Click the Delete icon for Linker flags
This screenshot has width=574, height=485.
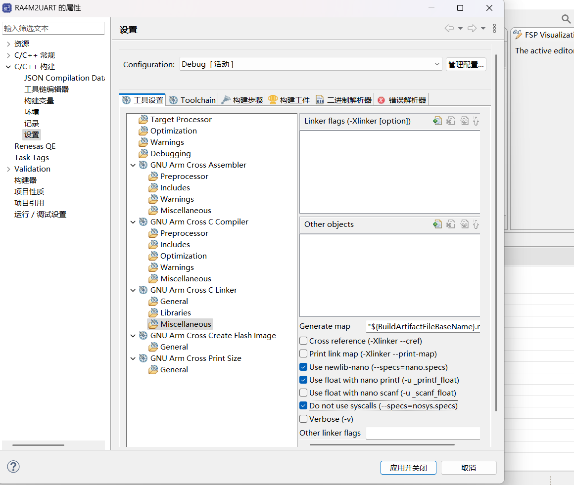coord(451,121)
